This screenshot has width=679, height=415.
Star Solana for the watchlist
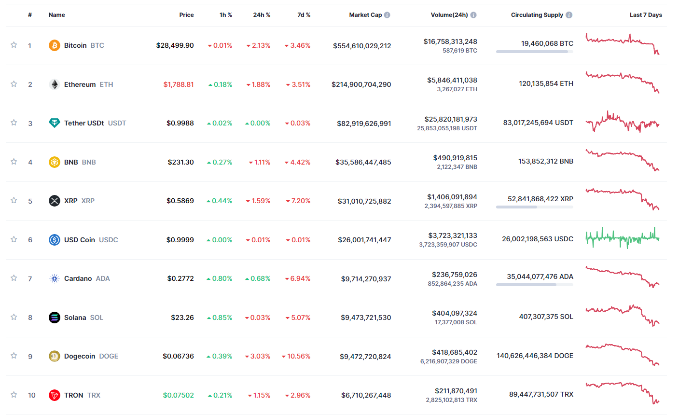tap(14, 317)
